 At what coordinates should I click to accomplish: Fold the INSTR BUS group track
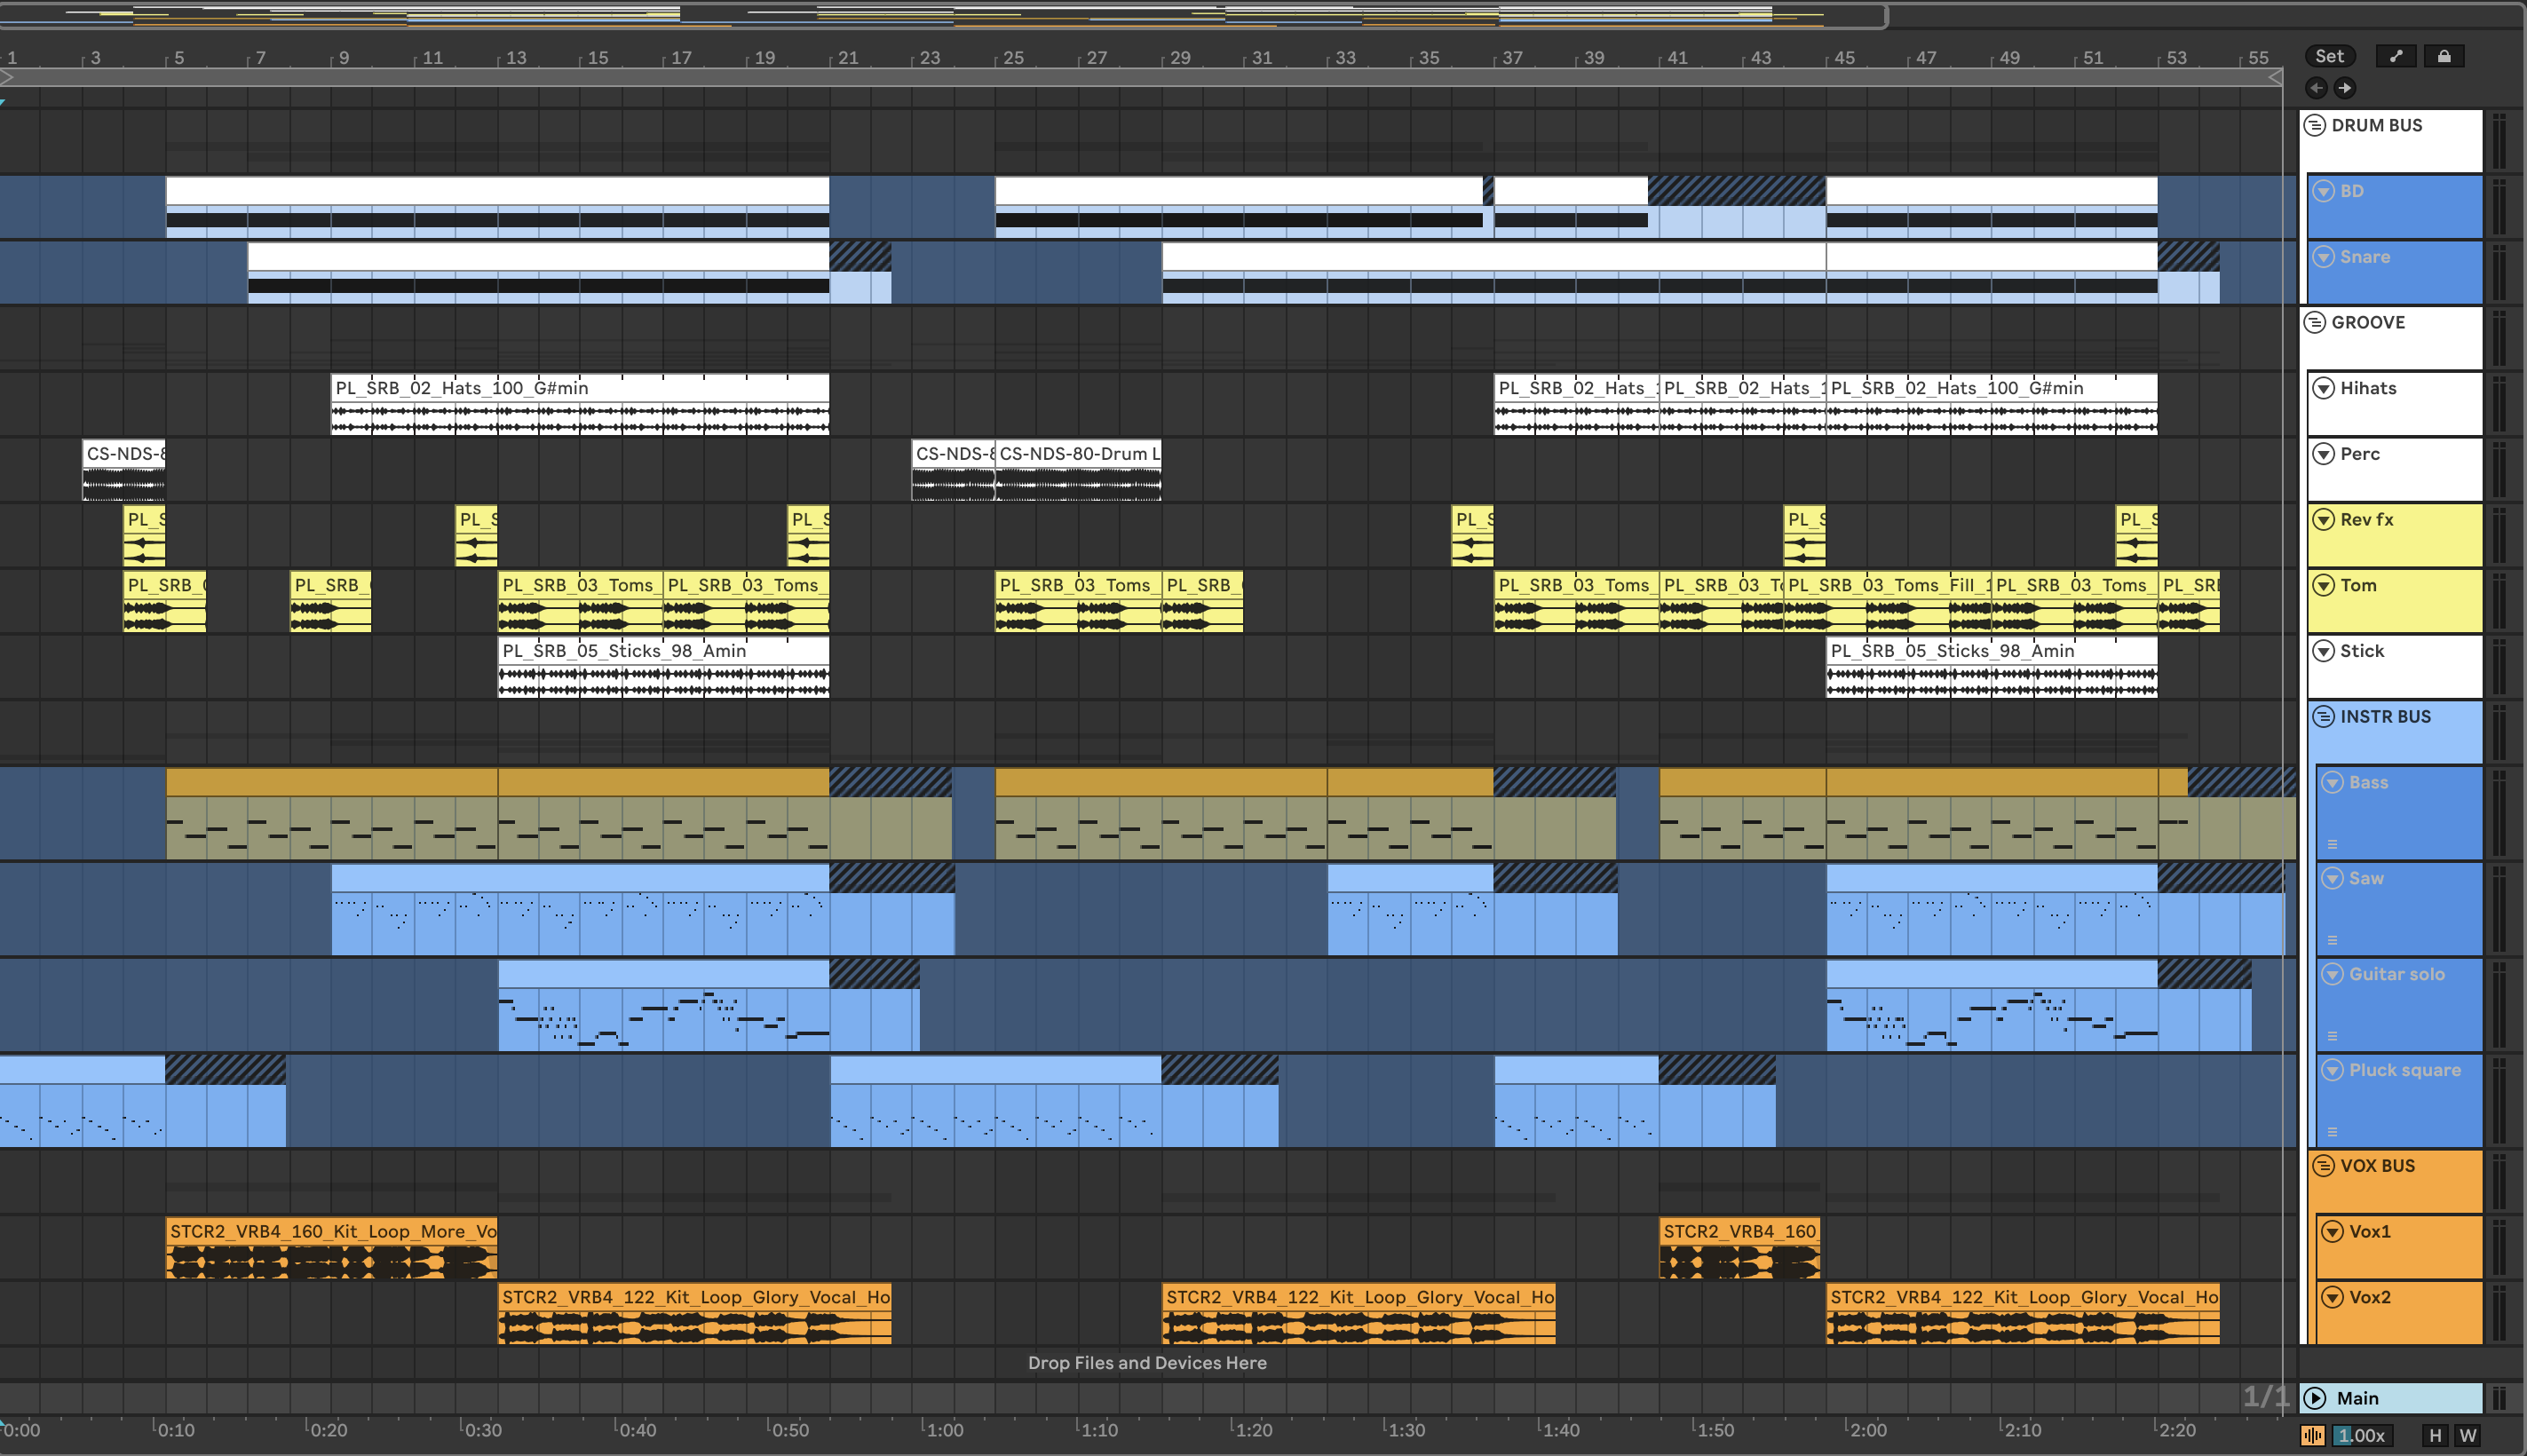[2323, 716]
